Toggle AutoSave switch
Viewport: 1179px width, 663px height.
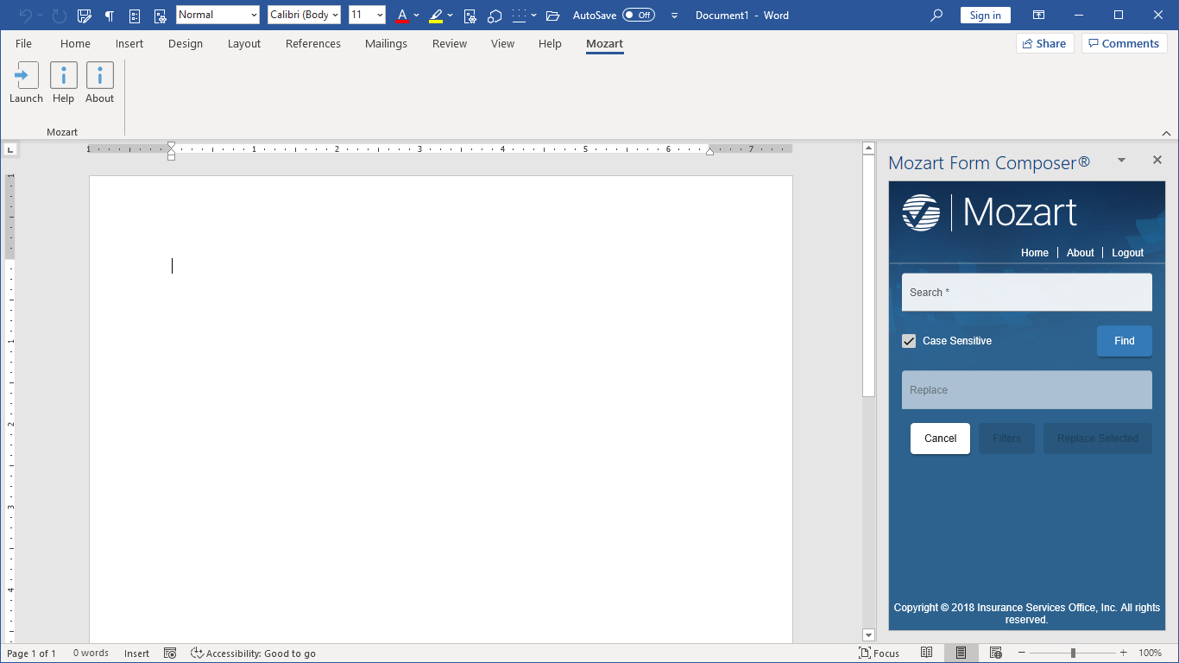tap(639, 16)
